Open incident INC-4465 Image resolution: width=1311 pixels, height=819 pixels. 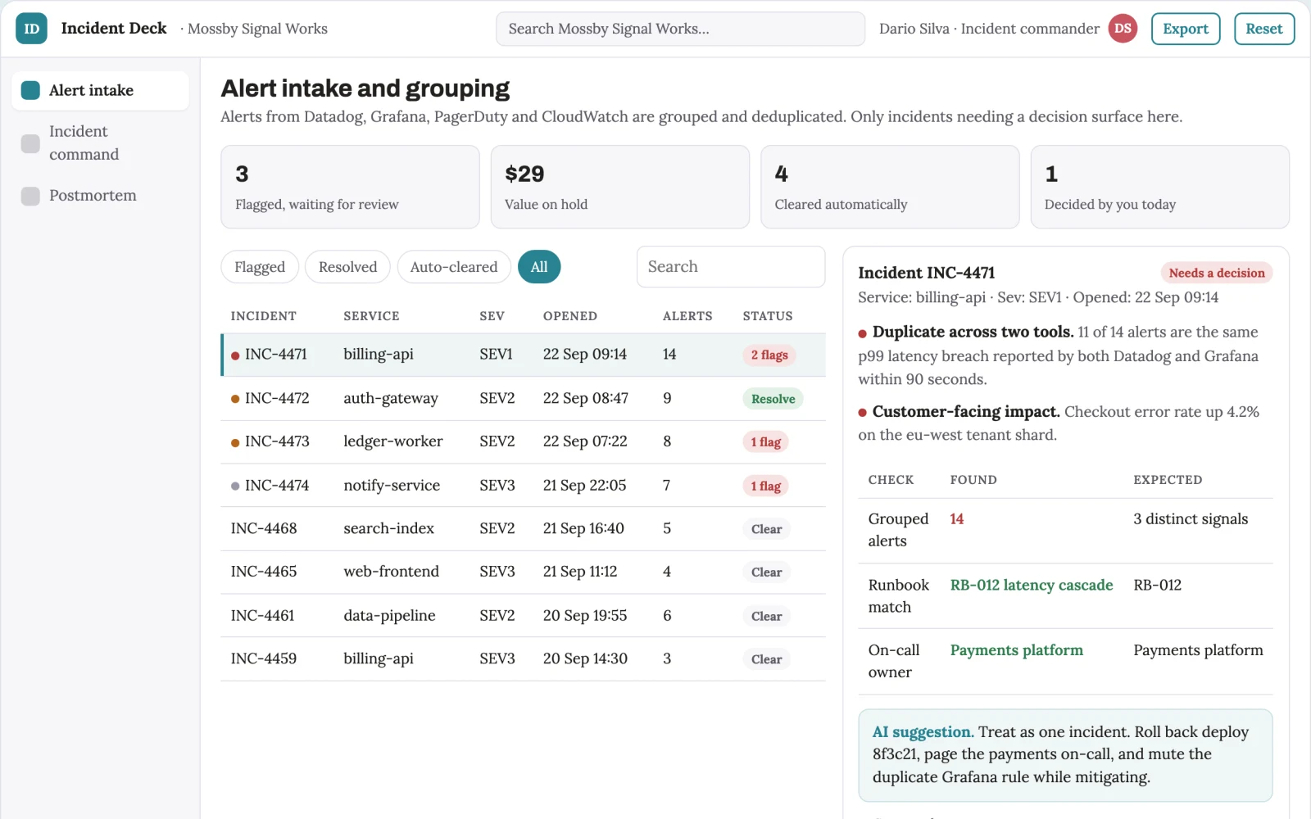523,572
